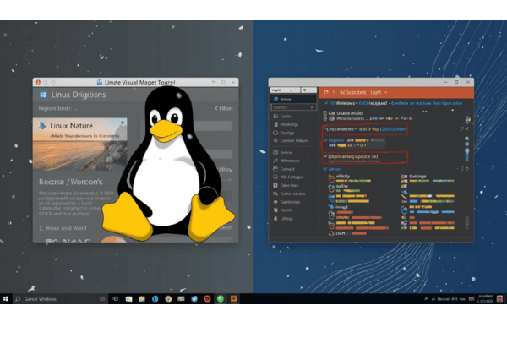Select Alik Fertages in the sidebar
The height and width of the screenshot is (338, 507).
tap(288, 177)
